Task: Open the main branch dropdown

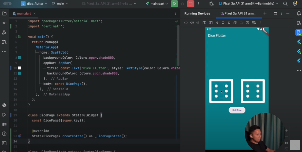Action: [x=60, y=4]
